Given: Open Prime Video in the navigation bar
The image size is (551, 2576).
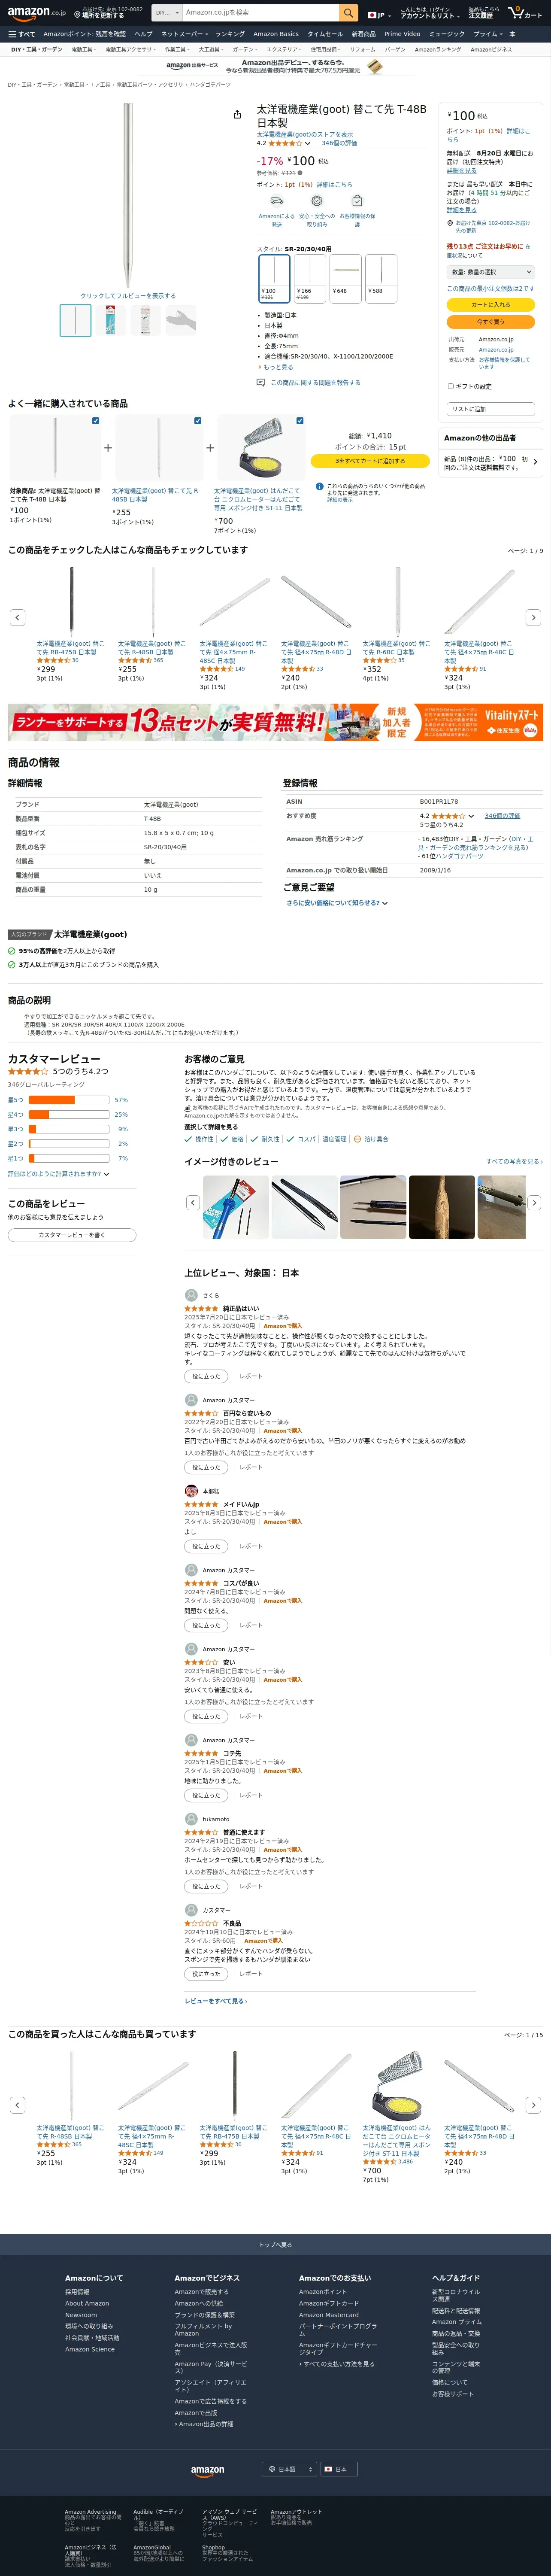Looking at the screenshot, I should pos(402,34).
